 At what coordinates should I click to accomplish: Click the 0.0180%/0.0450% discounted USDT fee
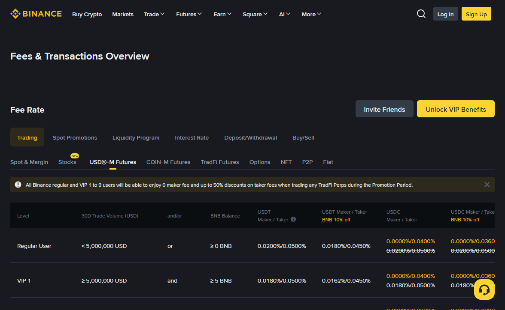tap(346, 246)
